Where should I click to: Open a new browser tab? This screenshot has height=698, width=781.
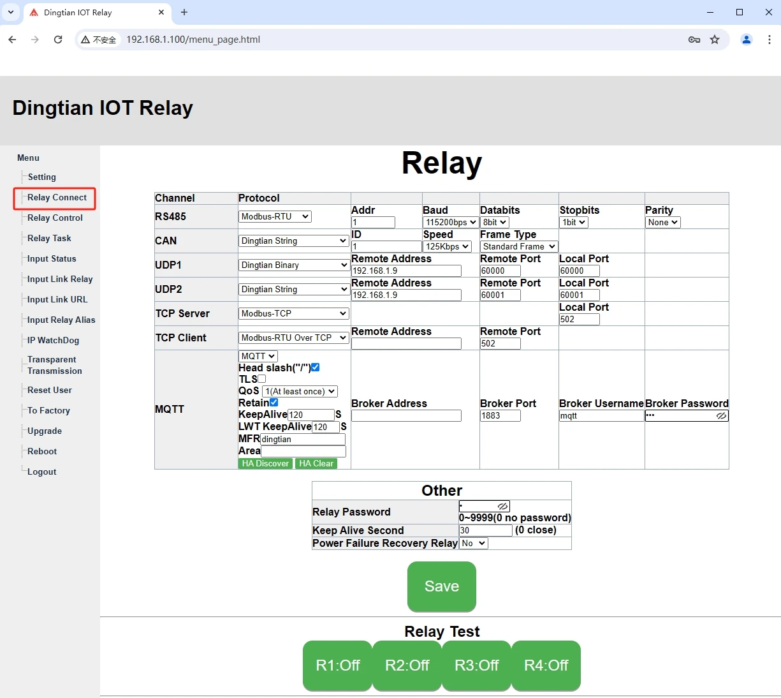pos(184,12)
